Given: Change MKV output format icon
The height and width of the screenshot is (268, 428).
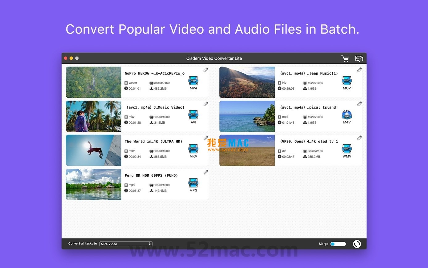Looking at the screenshot, I should 193,149.
